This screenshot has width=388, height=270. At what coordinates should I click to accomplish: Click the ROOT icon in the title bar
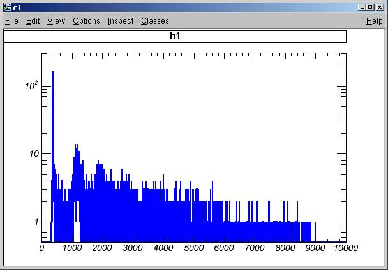(8, 8)
